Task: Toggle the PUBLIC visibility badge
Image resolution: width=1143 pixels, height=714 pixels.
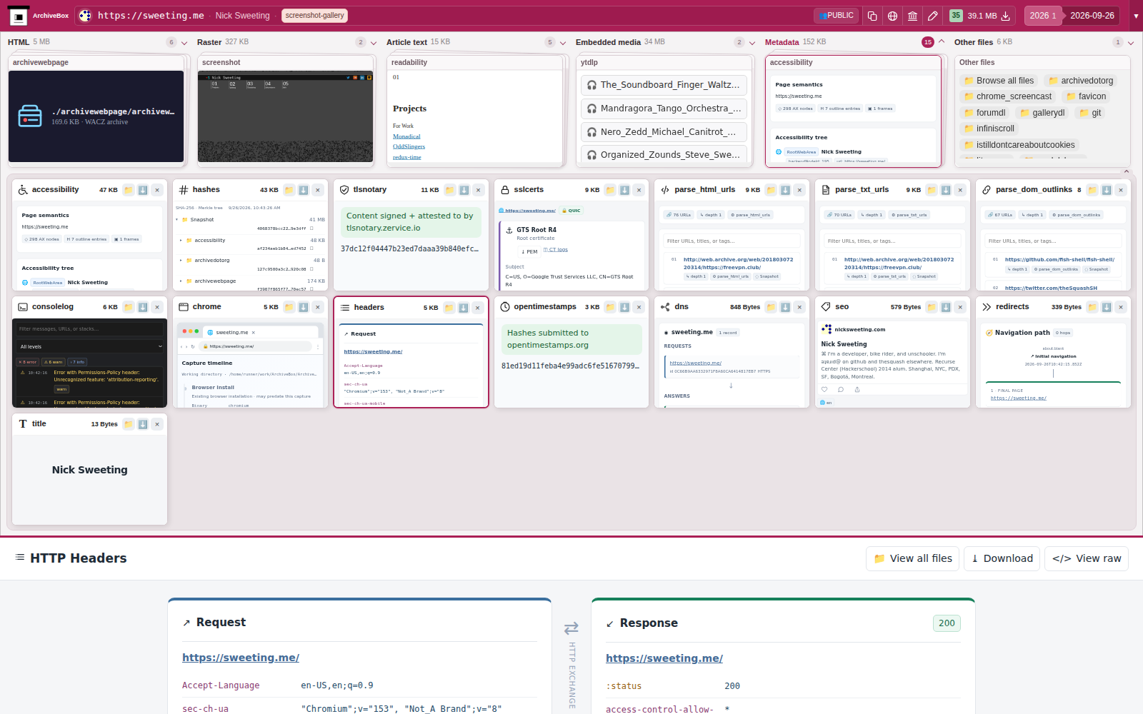Action: [836, 16]
